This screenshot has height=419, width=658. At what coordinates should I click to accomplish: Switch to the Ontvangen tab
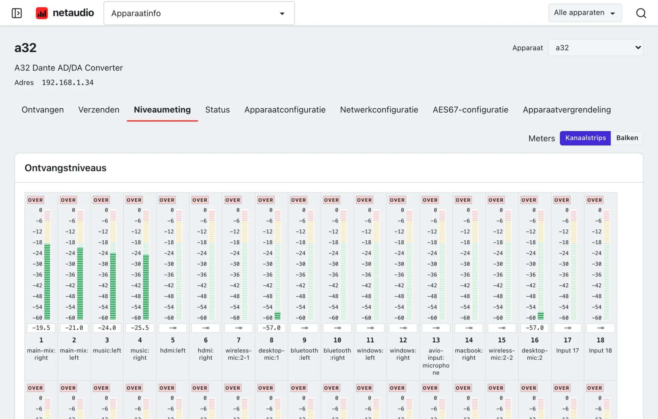coord(43,110)
